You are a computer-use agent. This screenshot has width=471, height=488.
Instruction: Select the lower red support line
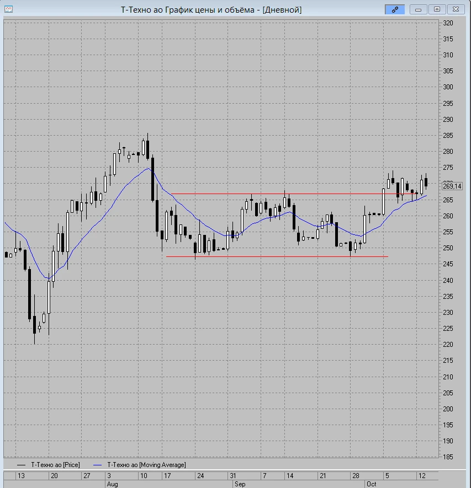click(x=277, y=257)
